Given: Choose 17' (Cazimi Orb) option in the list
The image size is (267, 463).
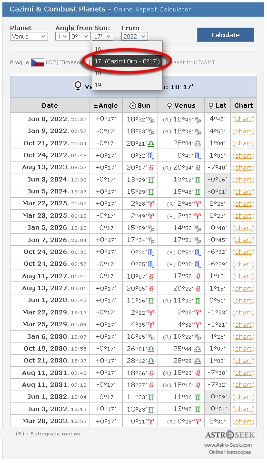Looking at the screenshot, I should 127,61.
